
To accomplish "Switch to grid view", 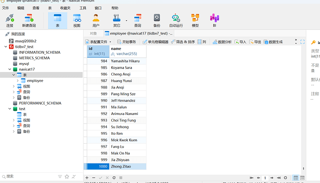I will pyautogui.click(x=295, y=178).
